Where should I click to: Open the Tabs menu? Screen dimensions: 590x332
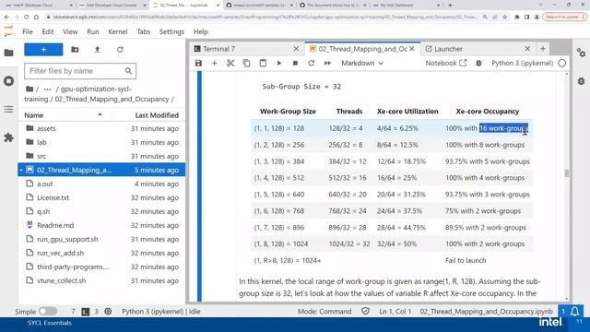144,31
